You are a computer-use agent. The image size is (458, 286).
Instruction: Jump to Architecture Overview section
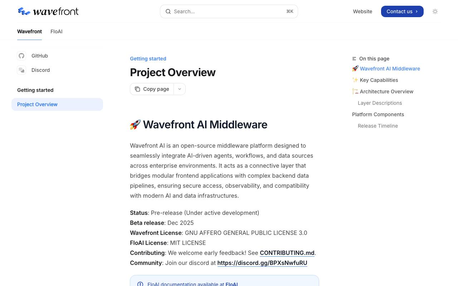pos(383,92)
